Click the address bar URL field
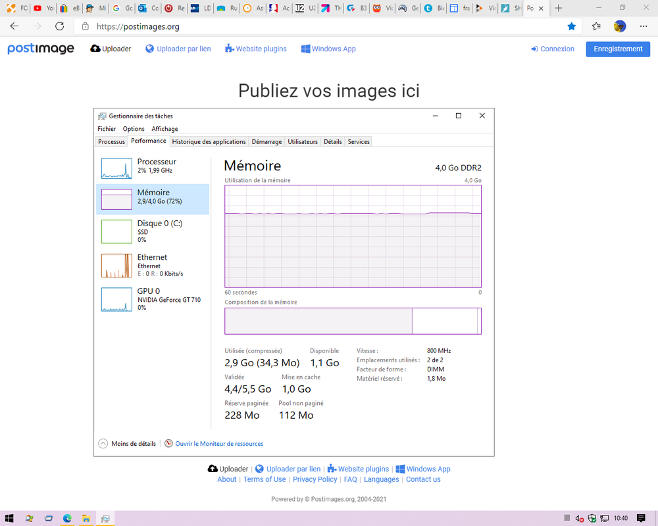 click(327, 26)
